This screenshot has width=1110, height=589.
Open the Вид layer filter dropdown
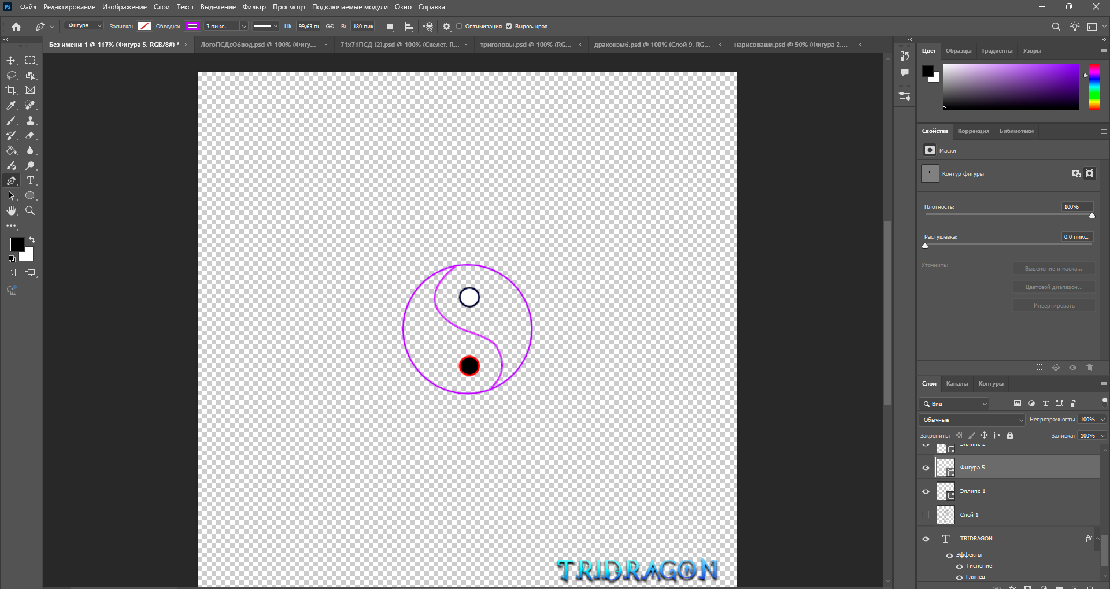pos(954,403)
